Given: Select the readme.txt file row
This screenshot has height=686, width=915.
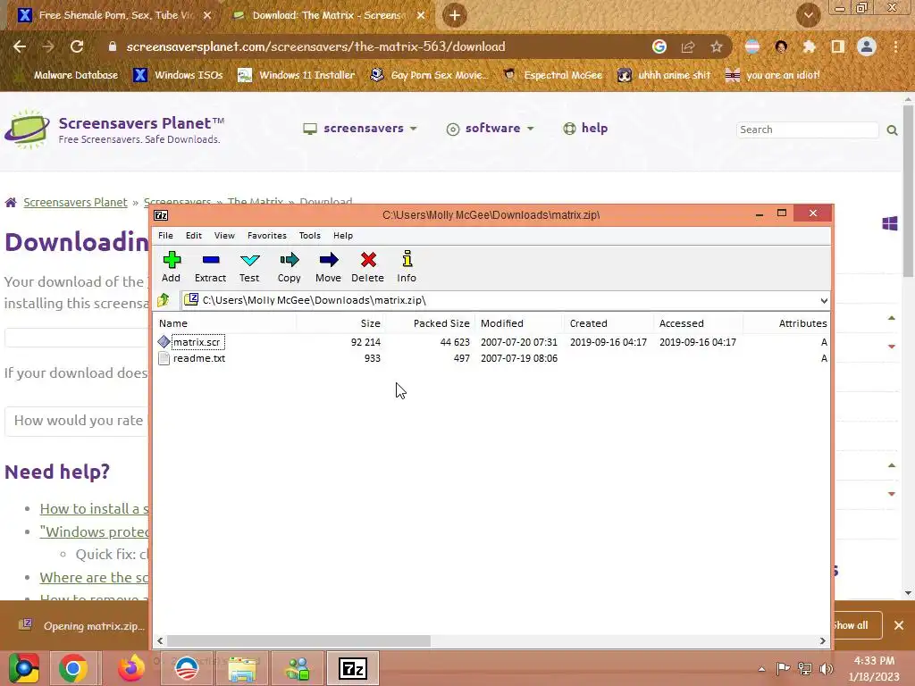Looking at the screenshot, I should pos(491,358).
